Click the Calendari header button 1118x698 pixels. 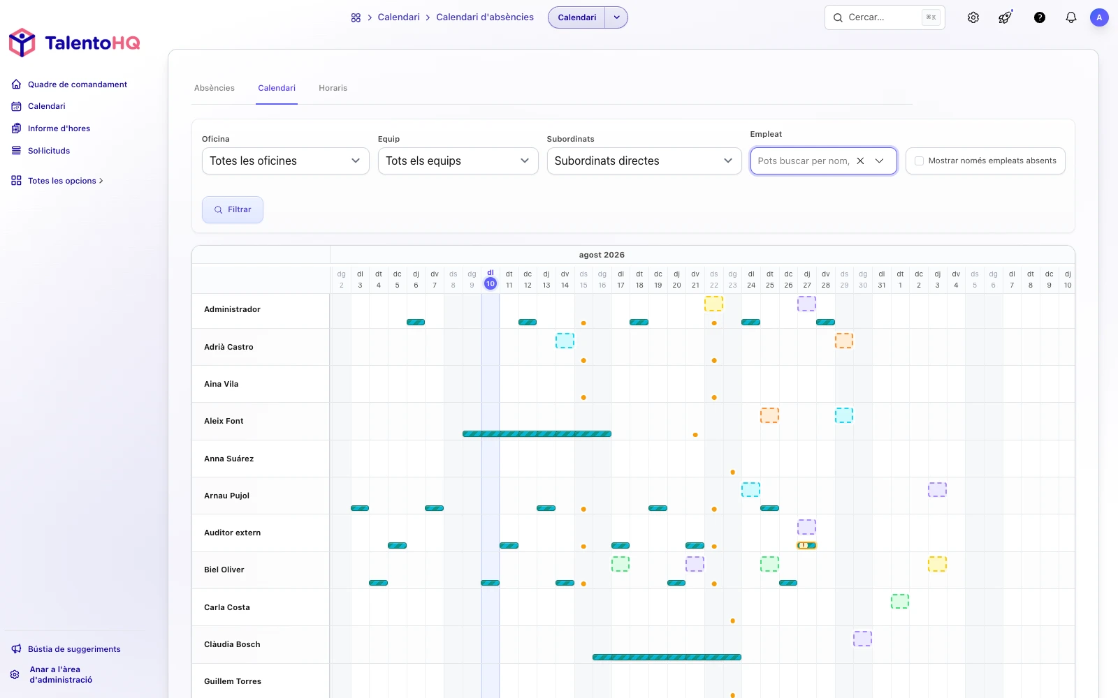[576, 17]
